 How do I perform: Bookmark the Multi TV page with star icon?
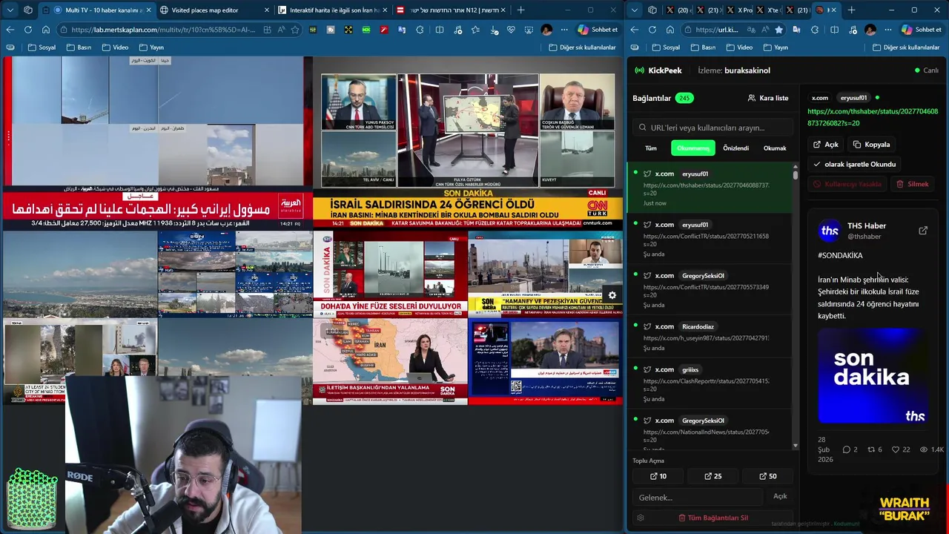(295, 30)
